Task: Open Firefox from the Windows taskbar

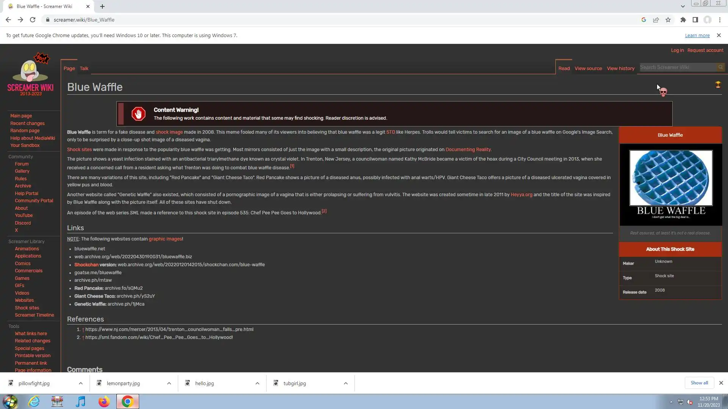Action: (x=104, y=401)
